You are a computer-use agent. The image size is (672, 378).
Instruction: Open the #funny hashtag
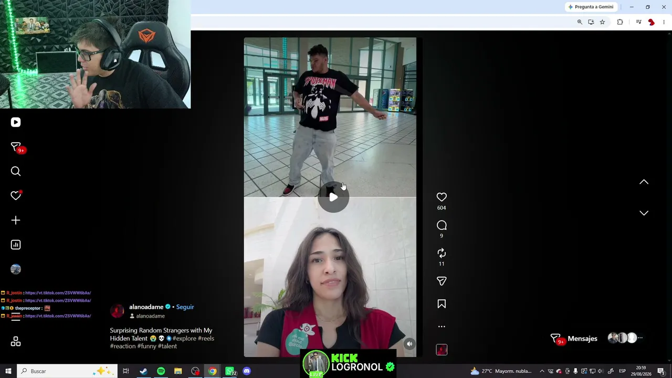click(146, 346)
